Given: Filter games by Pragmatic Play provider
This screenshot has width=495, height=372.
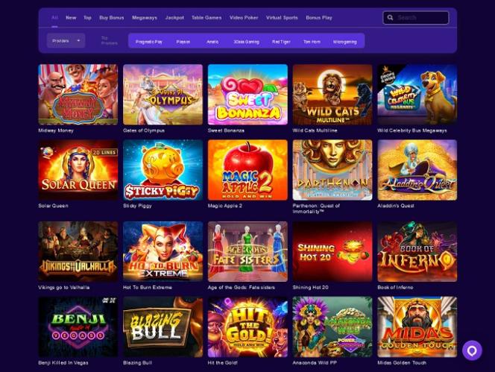Looking at the screenshot, I should click(149, 42).
